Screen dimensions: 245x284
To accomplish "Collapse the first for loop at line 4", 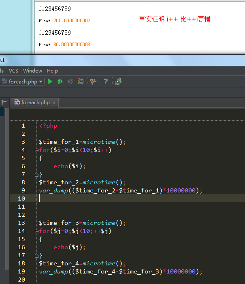I will coord(36,150).
